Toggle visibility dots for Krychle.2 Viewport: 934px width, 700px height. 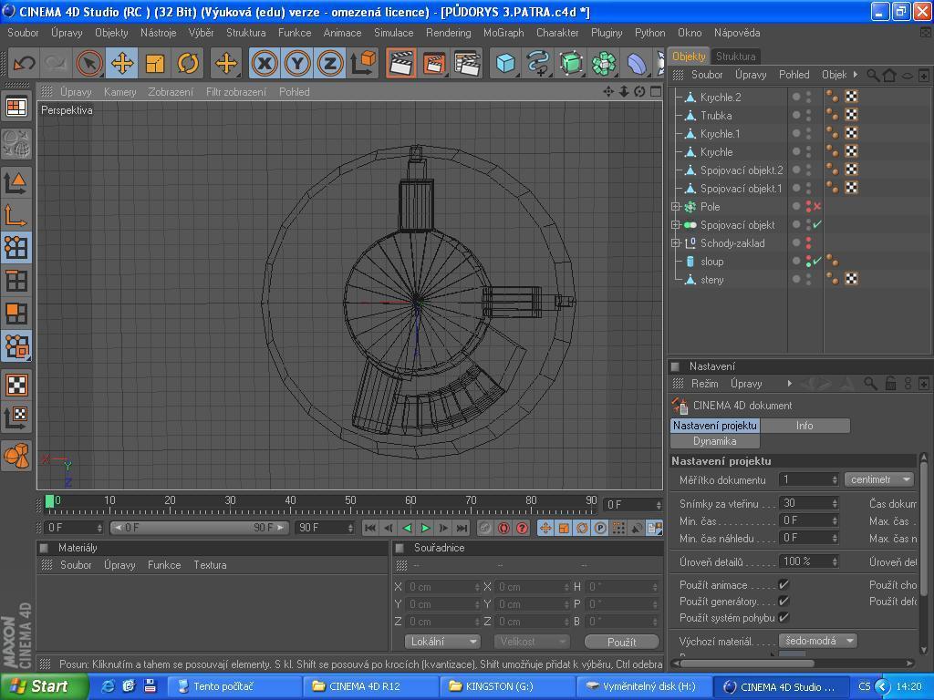(808, 97)
